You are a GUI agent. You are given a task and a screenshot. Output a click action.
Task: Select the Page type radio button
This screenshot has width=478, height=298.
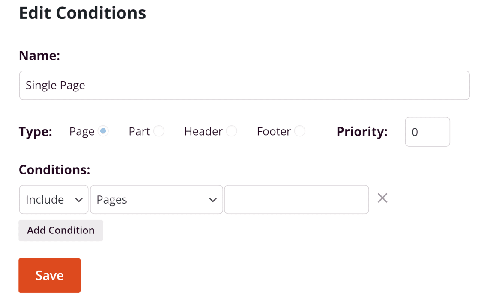(103, 131)
